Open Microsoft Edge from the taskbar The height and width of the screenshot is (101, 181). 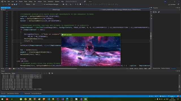[67, 99]
